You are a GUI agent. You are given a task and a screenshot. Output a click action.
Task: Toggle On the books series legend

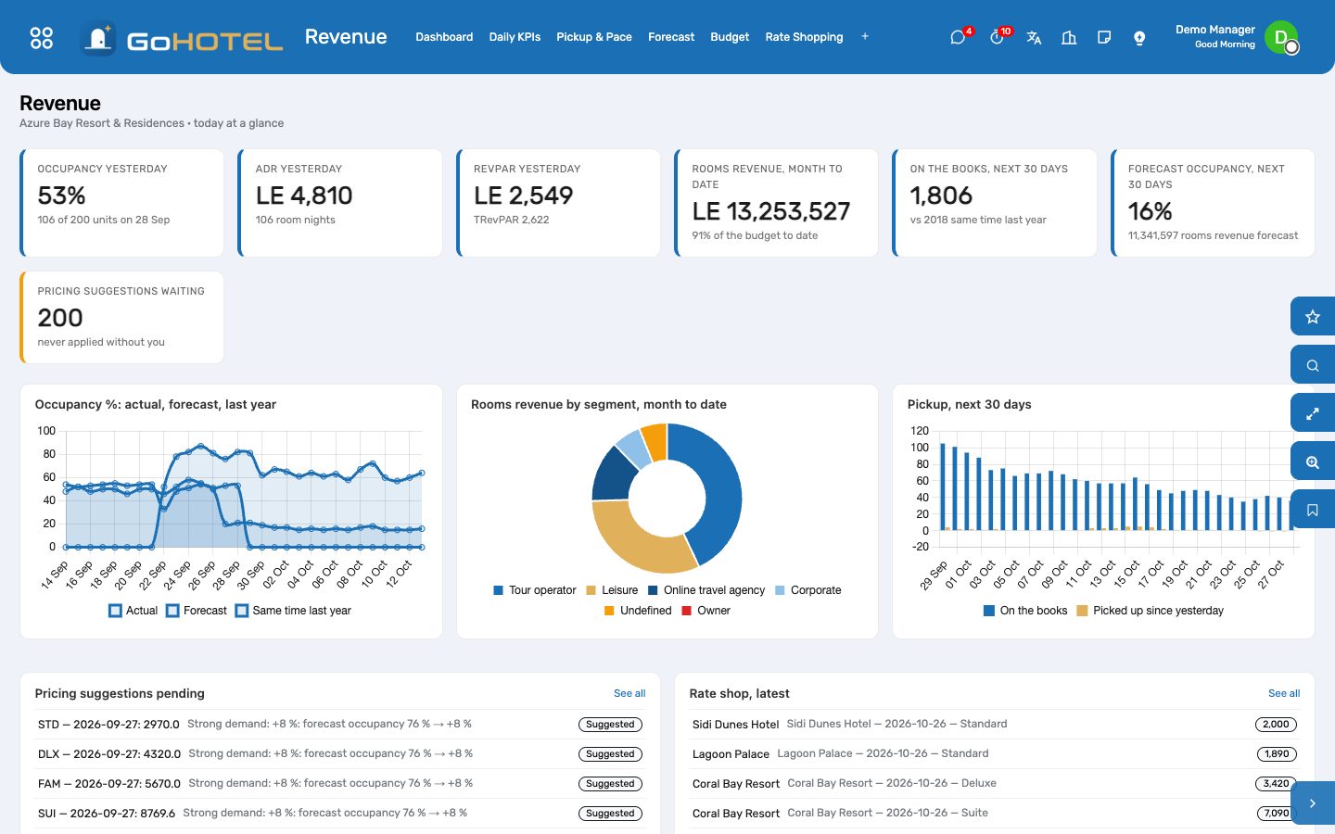coord(1025,611)
